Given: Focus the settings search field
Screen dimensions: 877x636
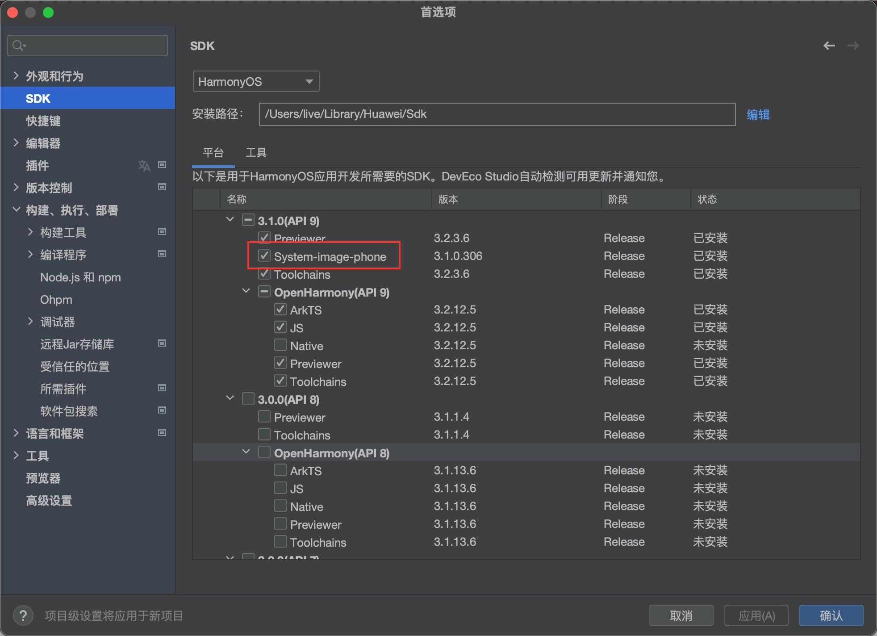Looking at the screenshot, I should pos(88,46).
